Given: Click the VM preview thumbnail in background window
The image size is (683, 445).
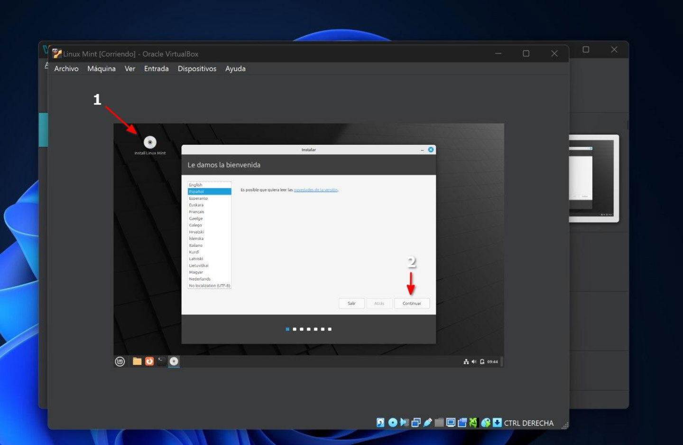Looking at the screenshot, I should [x=594, y=179].
